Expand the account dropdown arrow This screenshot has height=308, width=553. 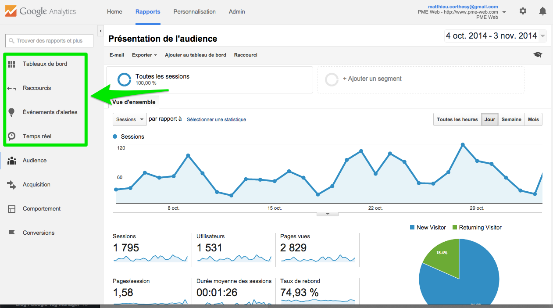pyautogui.click(x=504, y=12)
